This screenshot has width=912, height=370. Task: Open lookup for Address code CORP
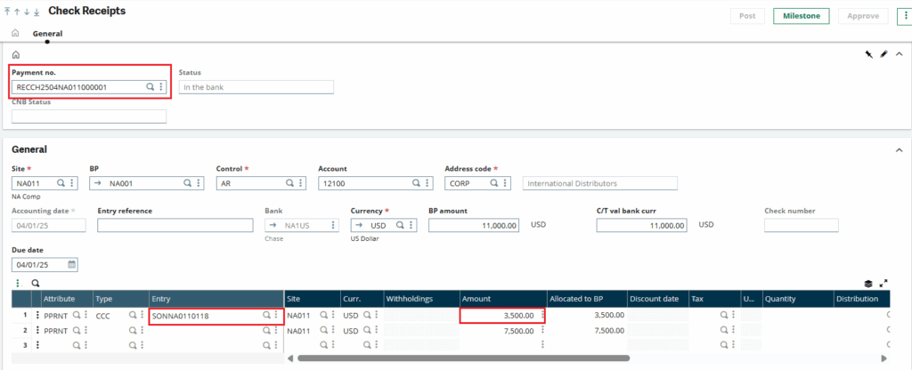493,183
